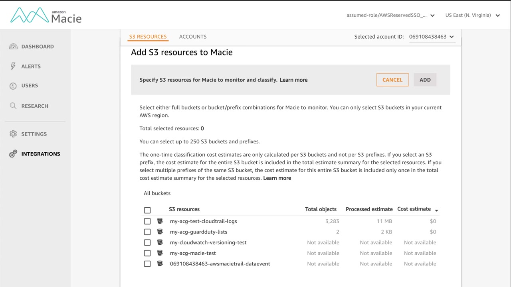Click bucket icon beside my-acg-macie-test

point(160,253)
